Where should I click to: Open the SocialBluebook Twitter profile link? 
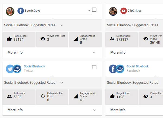click(x=35, y=66)
